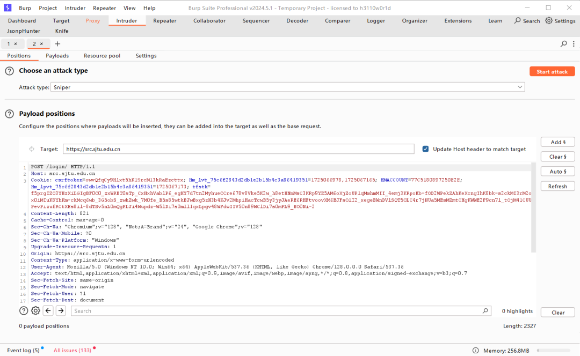Open the Intruder Settings sub-tab
This screenshot has width=580, height=356.
[146, 56]
